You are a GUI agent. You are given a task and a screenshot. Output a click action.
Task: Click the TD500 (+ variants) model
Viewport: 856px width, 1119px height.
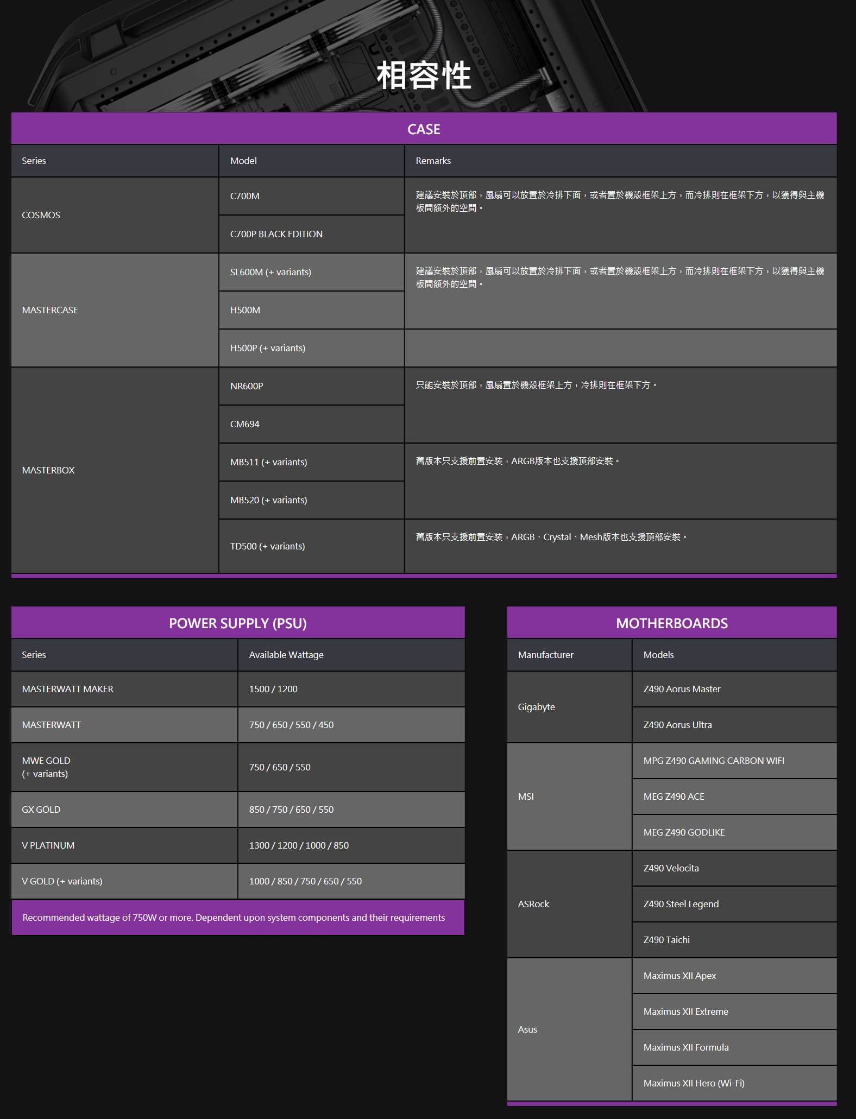311,546
